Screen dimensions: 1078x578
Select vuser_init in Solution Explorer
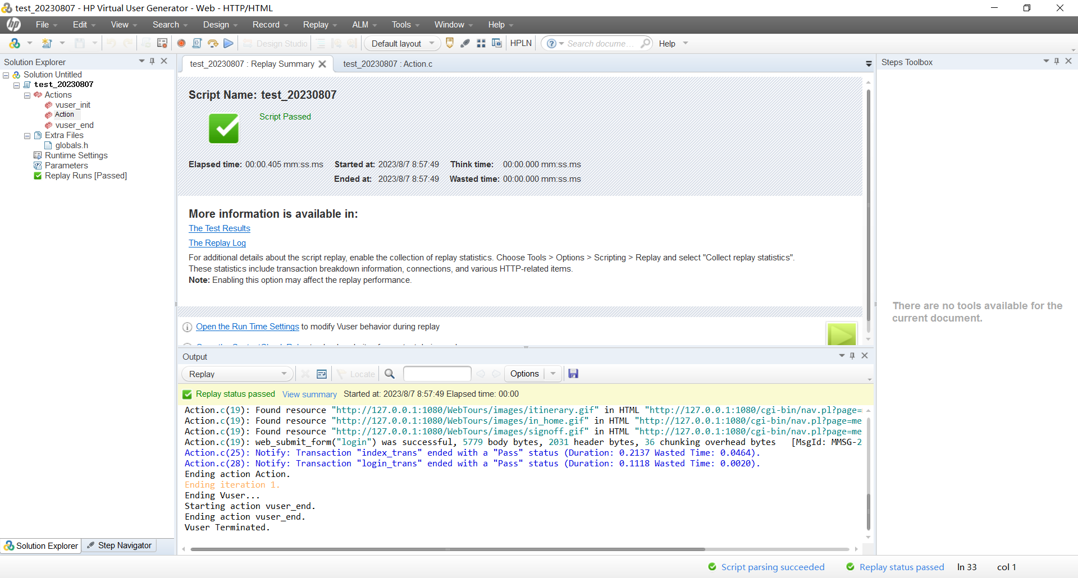72,105
